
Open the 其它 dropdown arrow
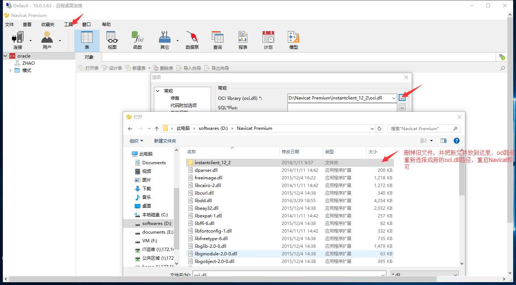pos(177,41)
